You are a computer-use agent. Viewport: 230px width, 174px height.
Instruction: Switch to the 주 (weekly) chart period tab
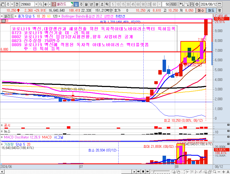point(81,4)
